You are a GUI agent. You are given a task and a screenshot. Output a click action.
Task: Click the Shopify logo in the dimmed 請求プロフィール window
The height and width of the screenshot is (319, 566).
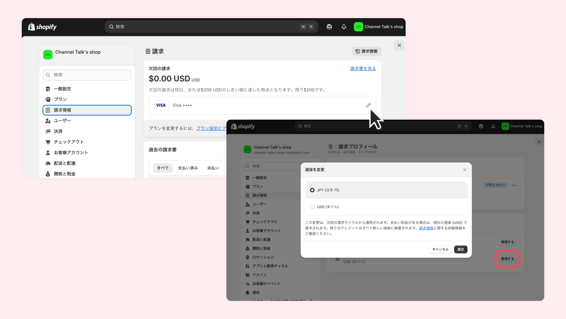243,127
